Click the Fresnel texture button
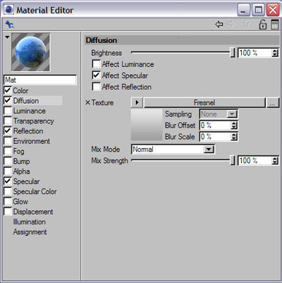 tap(204, 102)
